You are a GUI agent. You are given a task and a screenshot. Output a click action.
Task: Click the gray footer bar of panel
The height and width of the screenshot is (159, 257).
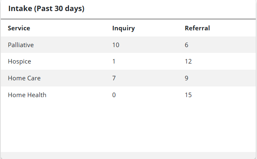click(x=128, y=155)
